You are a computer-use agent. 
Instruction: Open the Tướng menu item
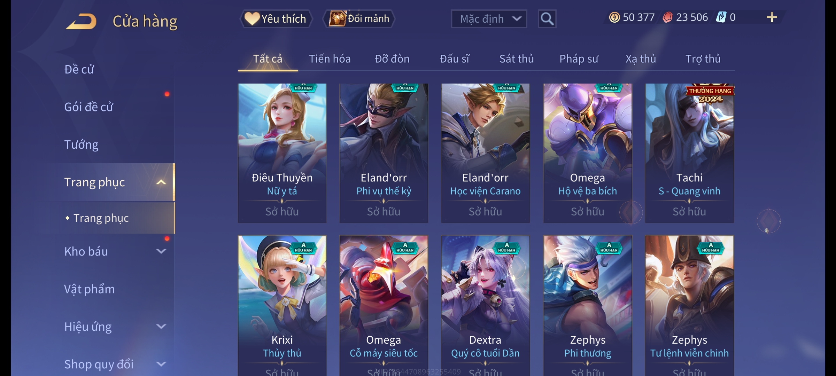pyautogui.click(x=81, y=144)
